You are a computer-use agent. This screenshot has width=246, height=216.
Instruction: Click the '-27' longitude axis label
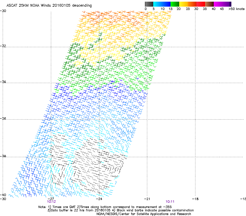tap(51, 199)
